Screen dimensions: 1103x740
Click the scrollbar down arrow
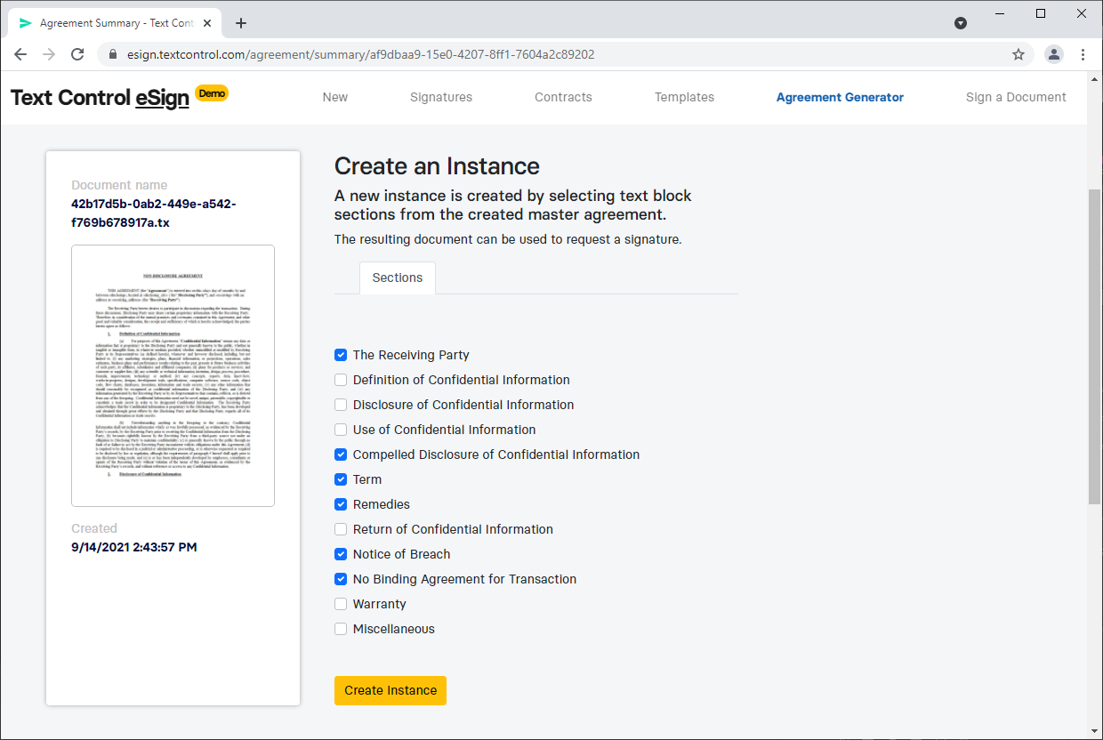tap(1094, 731)
